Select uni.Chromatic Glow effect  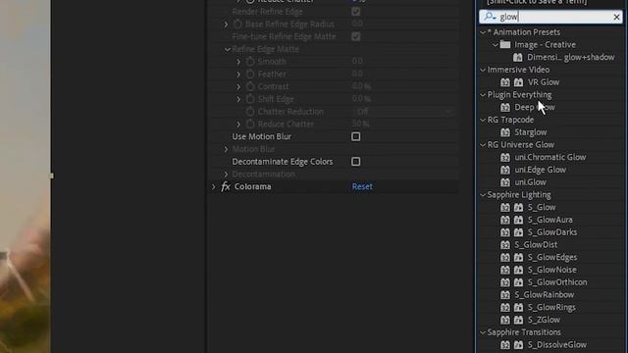550,157
